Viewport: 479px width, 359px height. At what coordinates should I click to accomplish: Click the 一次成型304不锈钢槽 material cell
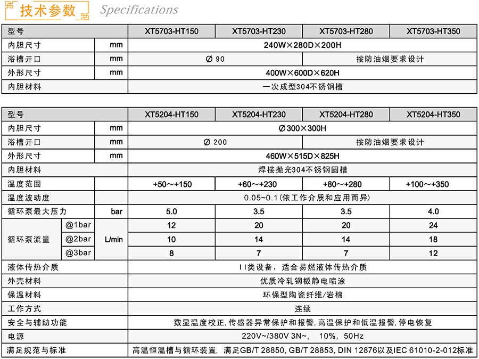[302, 87]
